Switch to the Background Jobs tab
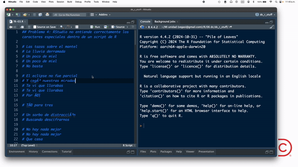Screen dimensions: 298x167 [x=165, y=22]
